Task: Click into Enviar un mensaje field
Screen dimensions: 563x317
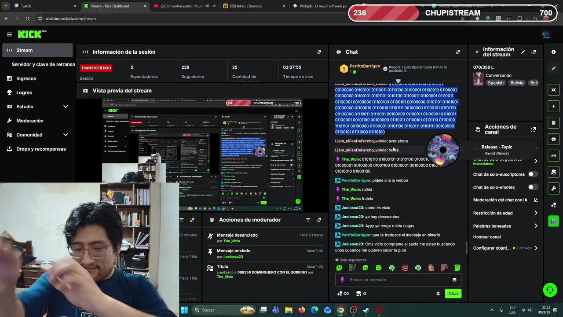Action: (398, 280)
